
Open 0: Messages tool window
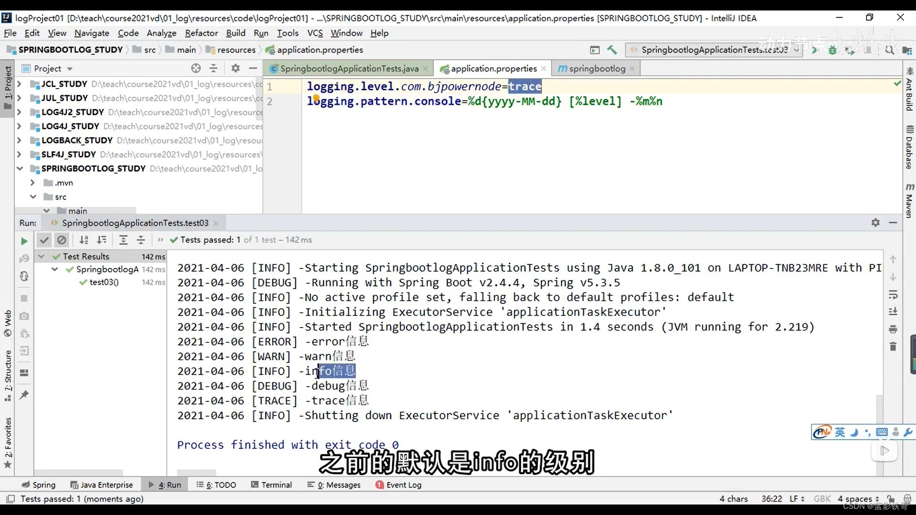click(333, 485)
